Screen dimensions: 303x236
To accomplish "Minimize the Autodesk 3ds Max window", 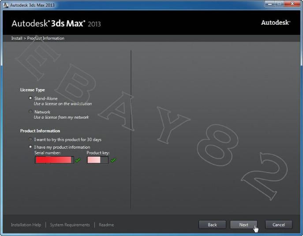I will [270, 4].
